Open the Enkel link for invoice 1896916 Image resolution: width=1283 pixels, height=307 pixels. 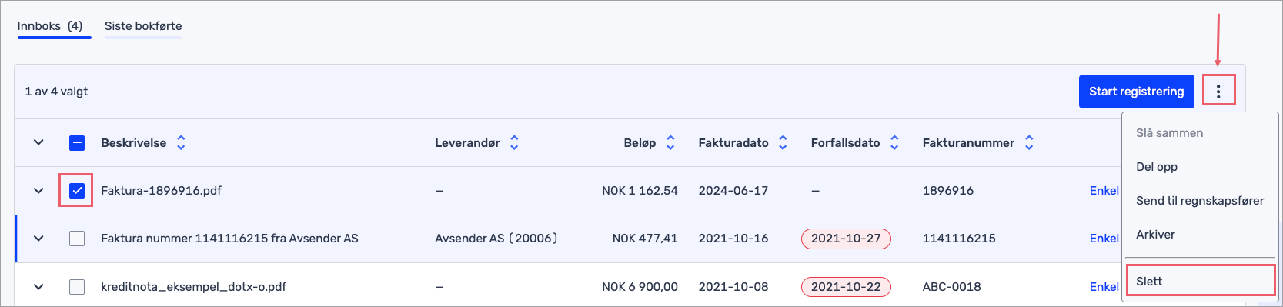1104,190
